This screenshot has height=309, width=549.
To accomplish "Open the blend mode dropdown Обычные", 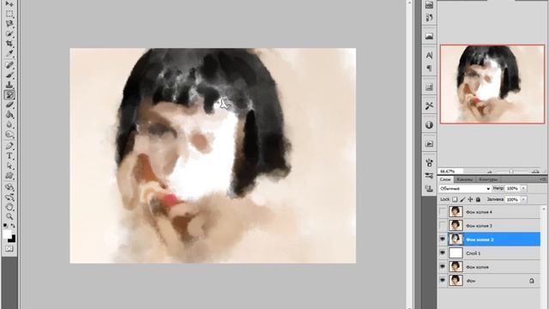I will tap(465, 189).
